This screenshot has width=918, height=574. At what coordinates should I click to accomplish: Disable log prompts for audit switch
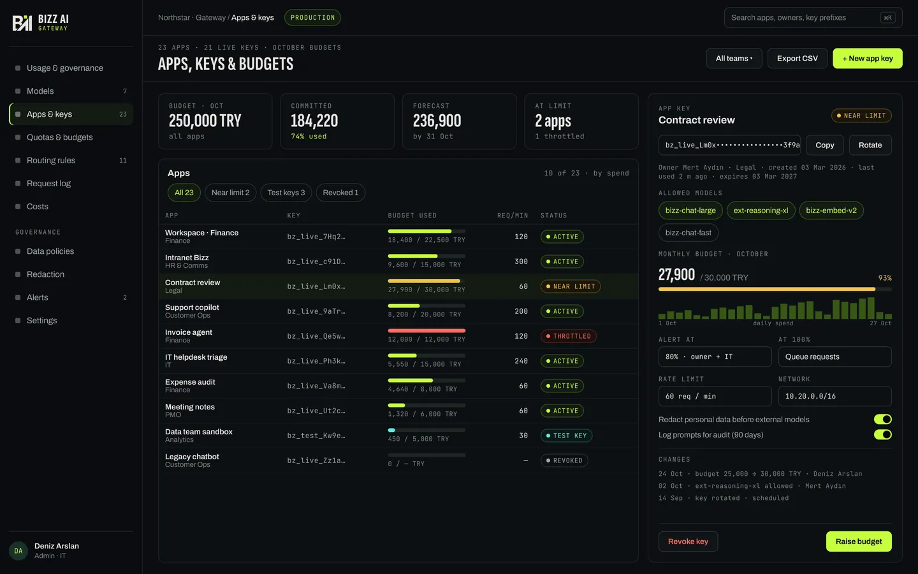[x=883, y=434]
